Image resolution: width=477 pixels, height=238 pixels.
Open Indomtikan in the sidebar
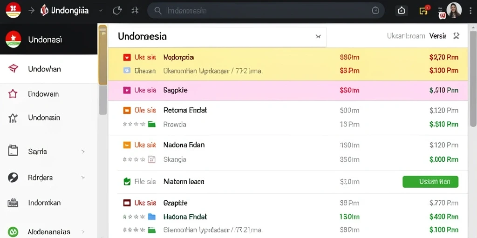[x=48, y=203]
